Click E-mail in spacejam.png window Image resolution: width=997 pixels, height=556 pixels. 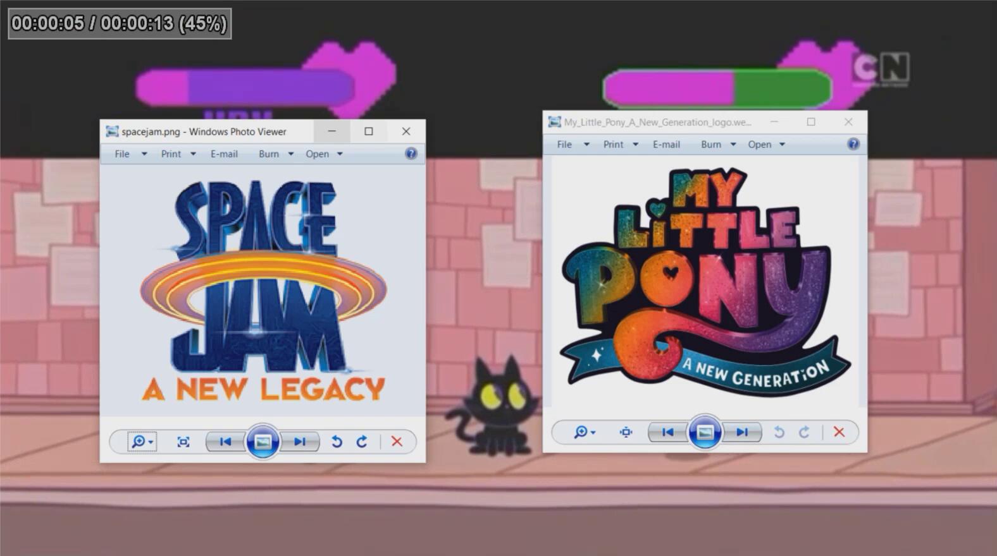[224, 154]
